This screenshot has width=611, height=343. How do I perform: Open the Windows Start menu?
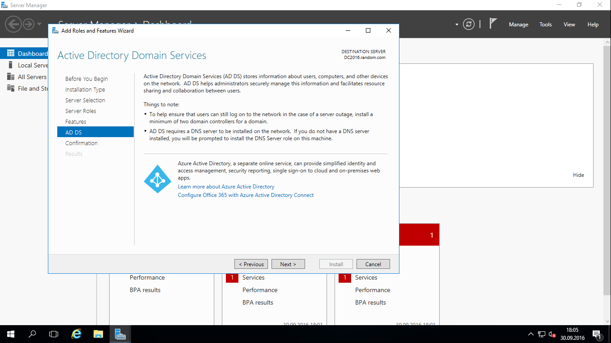coord(11,334)
